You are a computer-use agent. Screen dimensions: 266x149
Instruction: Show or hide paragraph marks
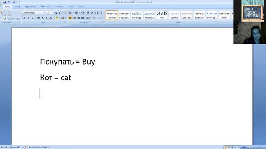coord(101,13)
